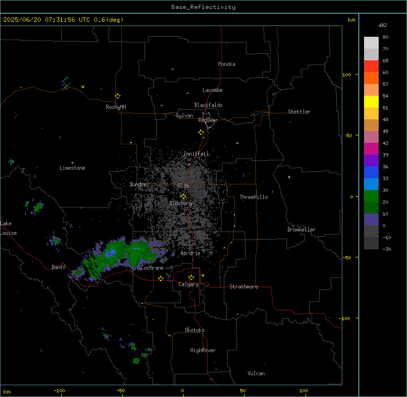Click the RockyMH label

point(116,107)
